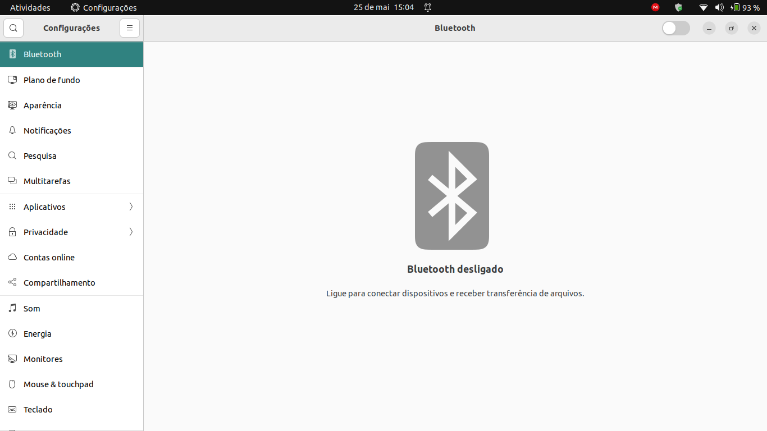Click the Bluetooth icon in the sidebar
767x431 pixels.
coord(12,54)
